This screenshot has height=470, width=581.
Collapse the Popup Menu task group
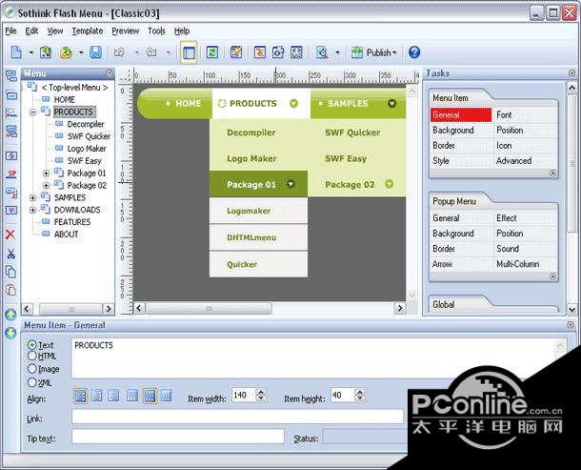[552, 276]
